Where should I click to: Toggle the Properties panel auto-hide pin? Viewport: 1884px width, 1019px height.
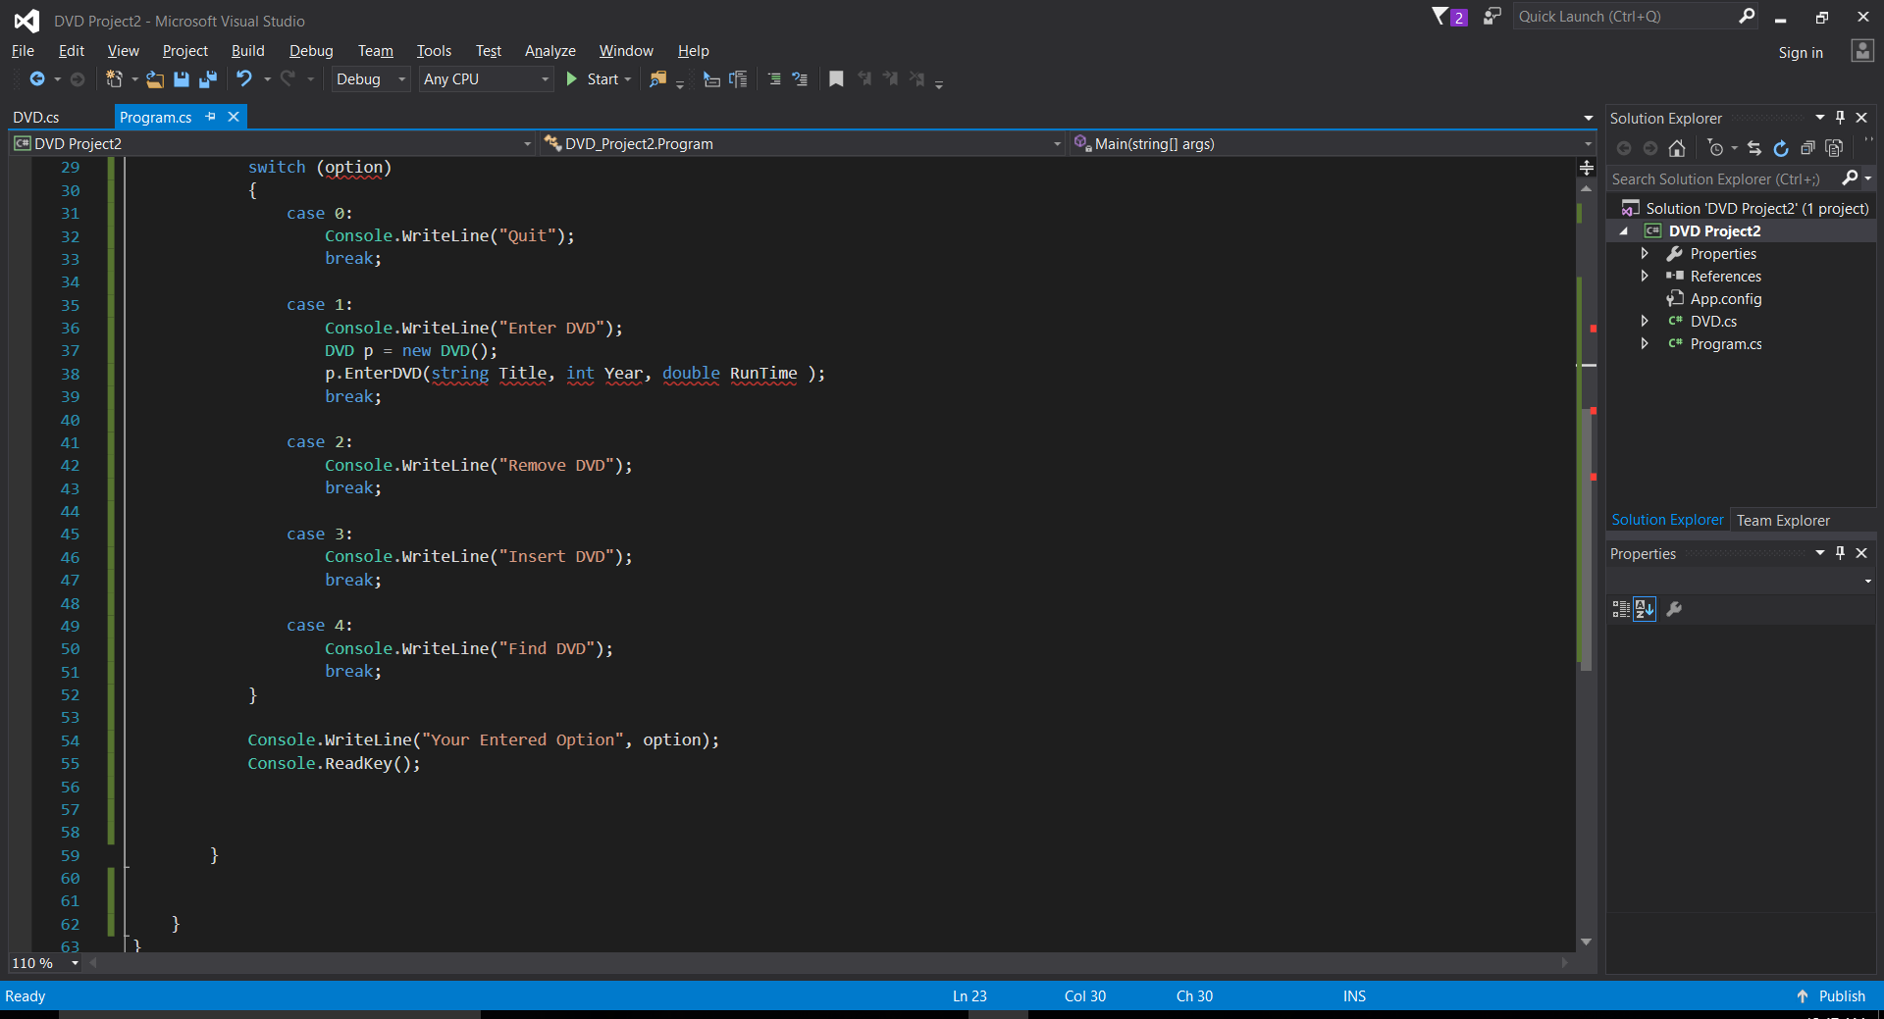tap(1841, 553)
